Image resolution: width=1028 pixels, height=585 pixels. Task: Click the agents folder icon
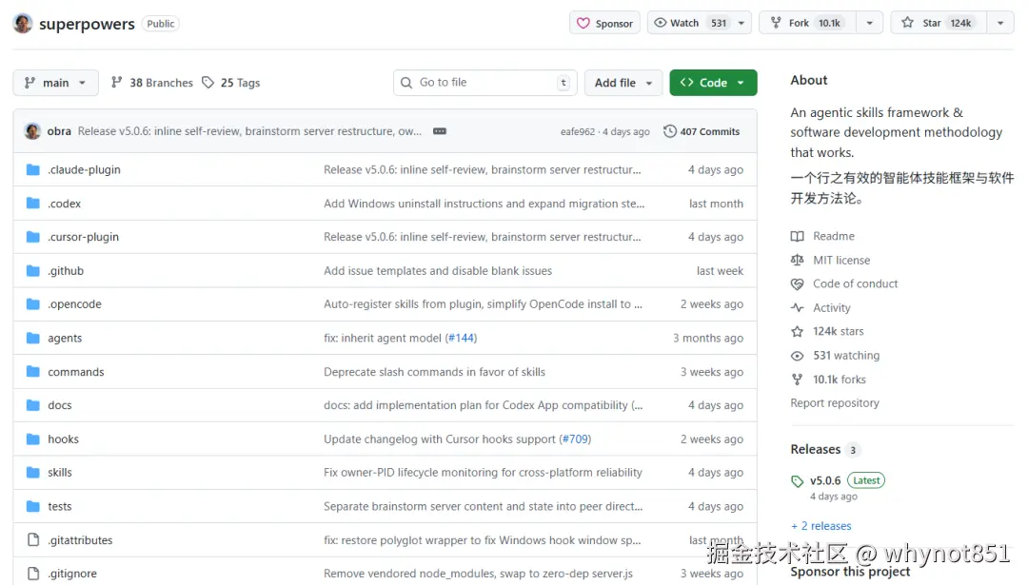coord(32,338)
